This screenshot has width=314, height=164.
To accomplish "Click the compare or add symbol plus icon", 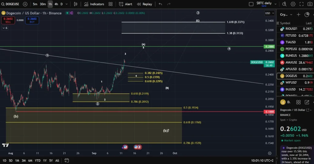I will (x=25, y=4).
